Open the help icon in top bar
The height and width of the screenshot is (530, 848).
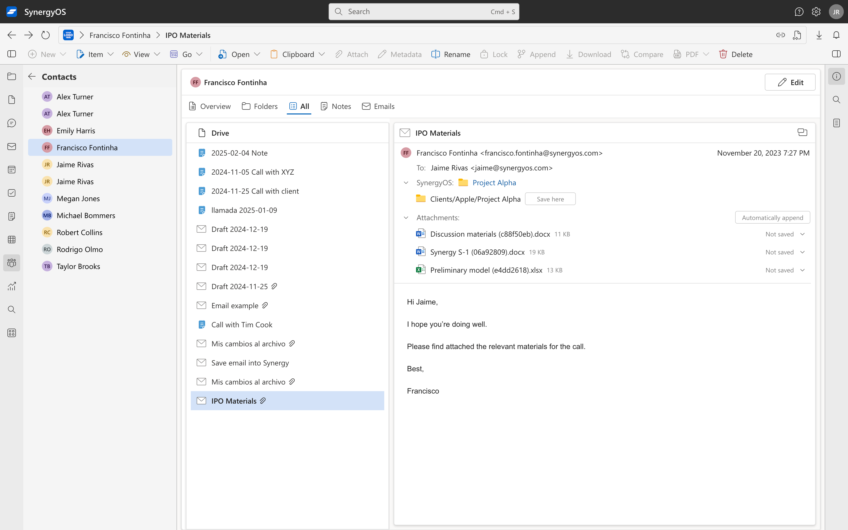[x=799, y=12]
